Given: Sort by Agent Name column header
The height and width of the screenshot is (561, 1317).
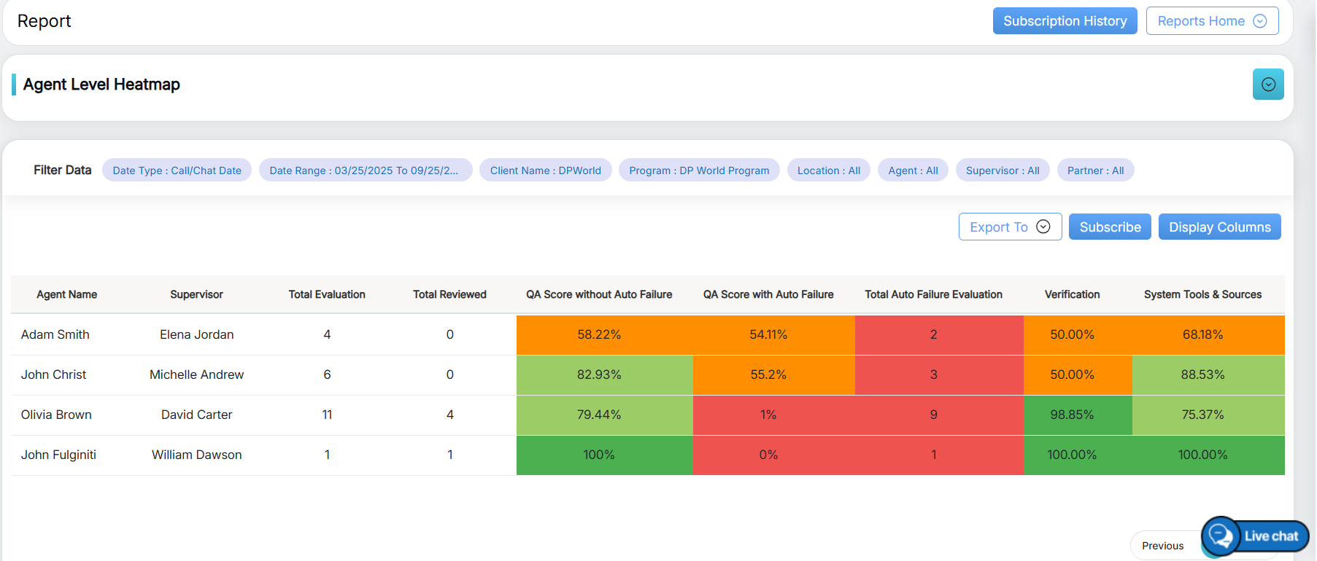Looking at the screenshot, I should (x=67, y=294).
